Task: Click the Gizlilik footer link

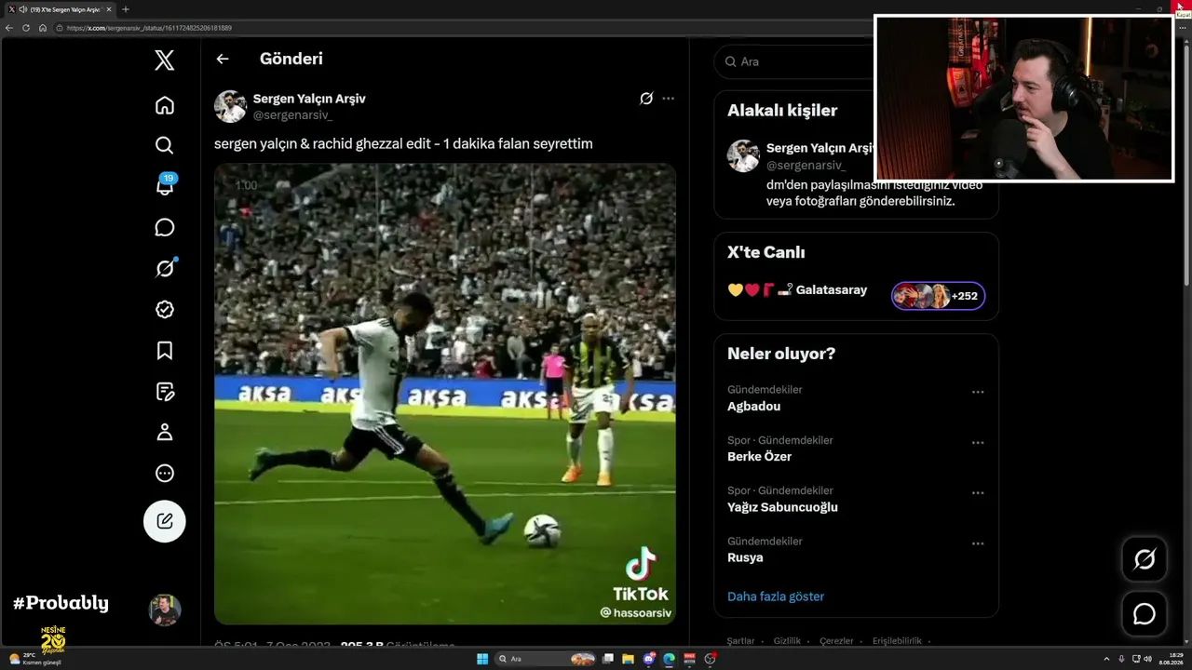Action: (787, 641)
